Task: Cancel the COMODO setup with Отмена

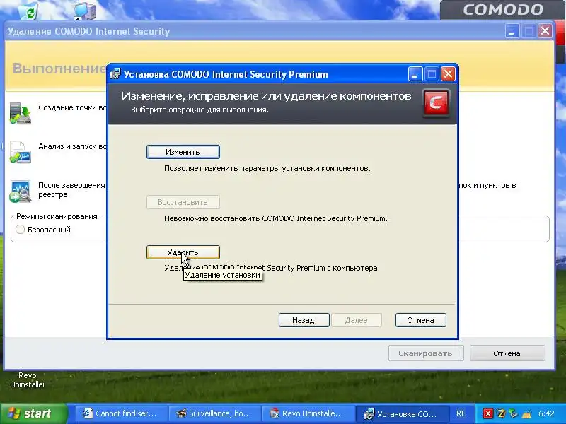Action: click(420, 320)
